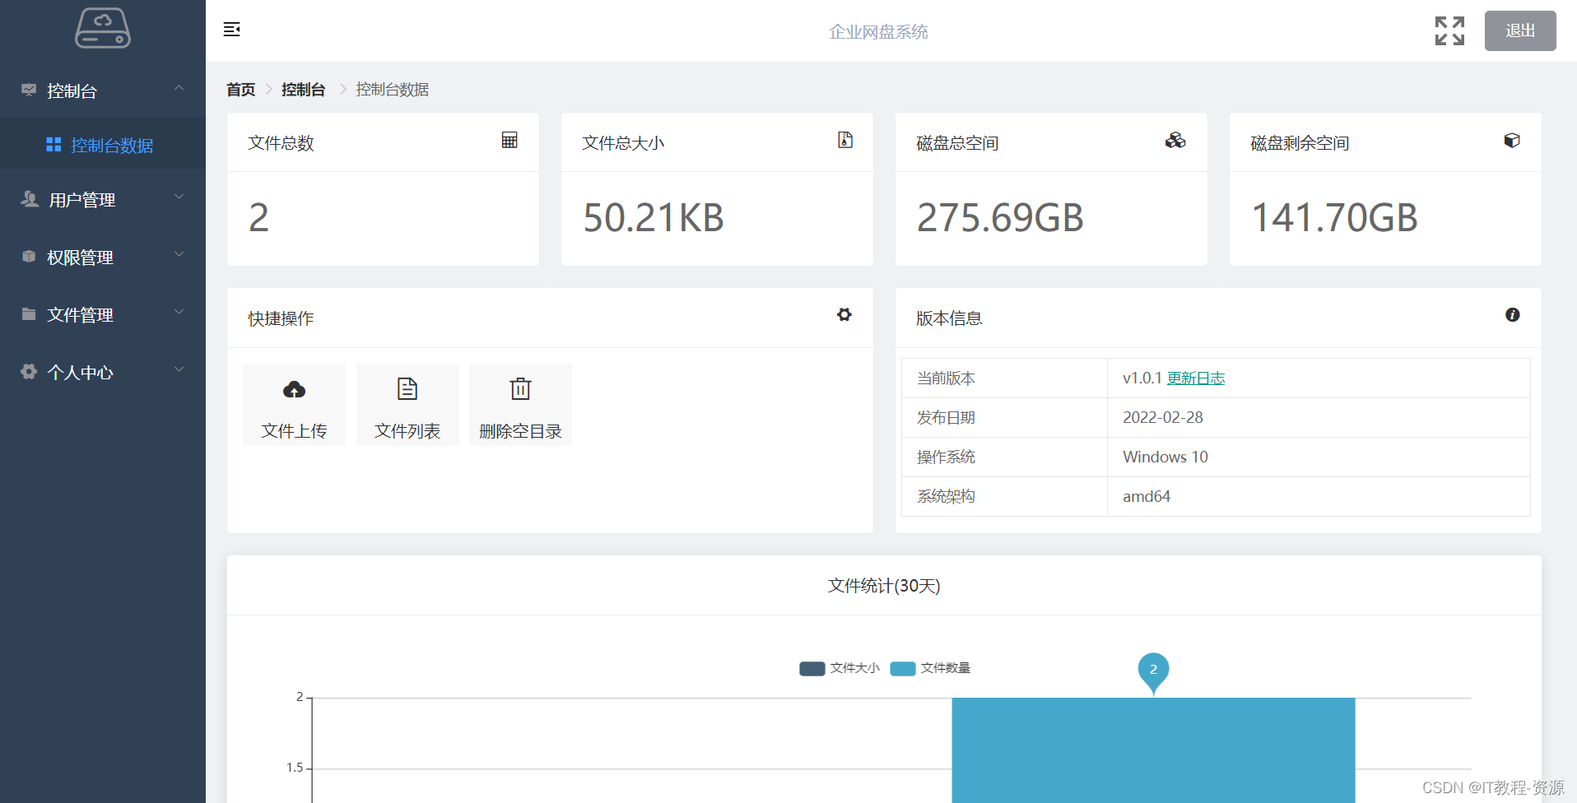Click the chart pin marker labeled 2
The height and width of the screenshot is (803, 1577).
click(x=1153, y=671)
